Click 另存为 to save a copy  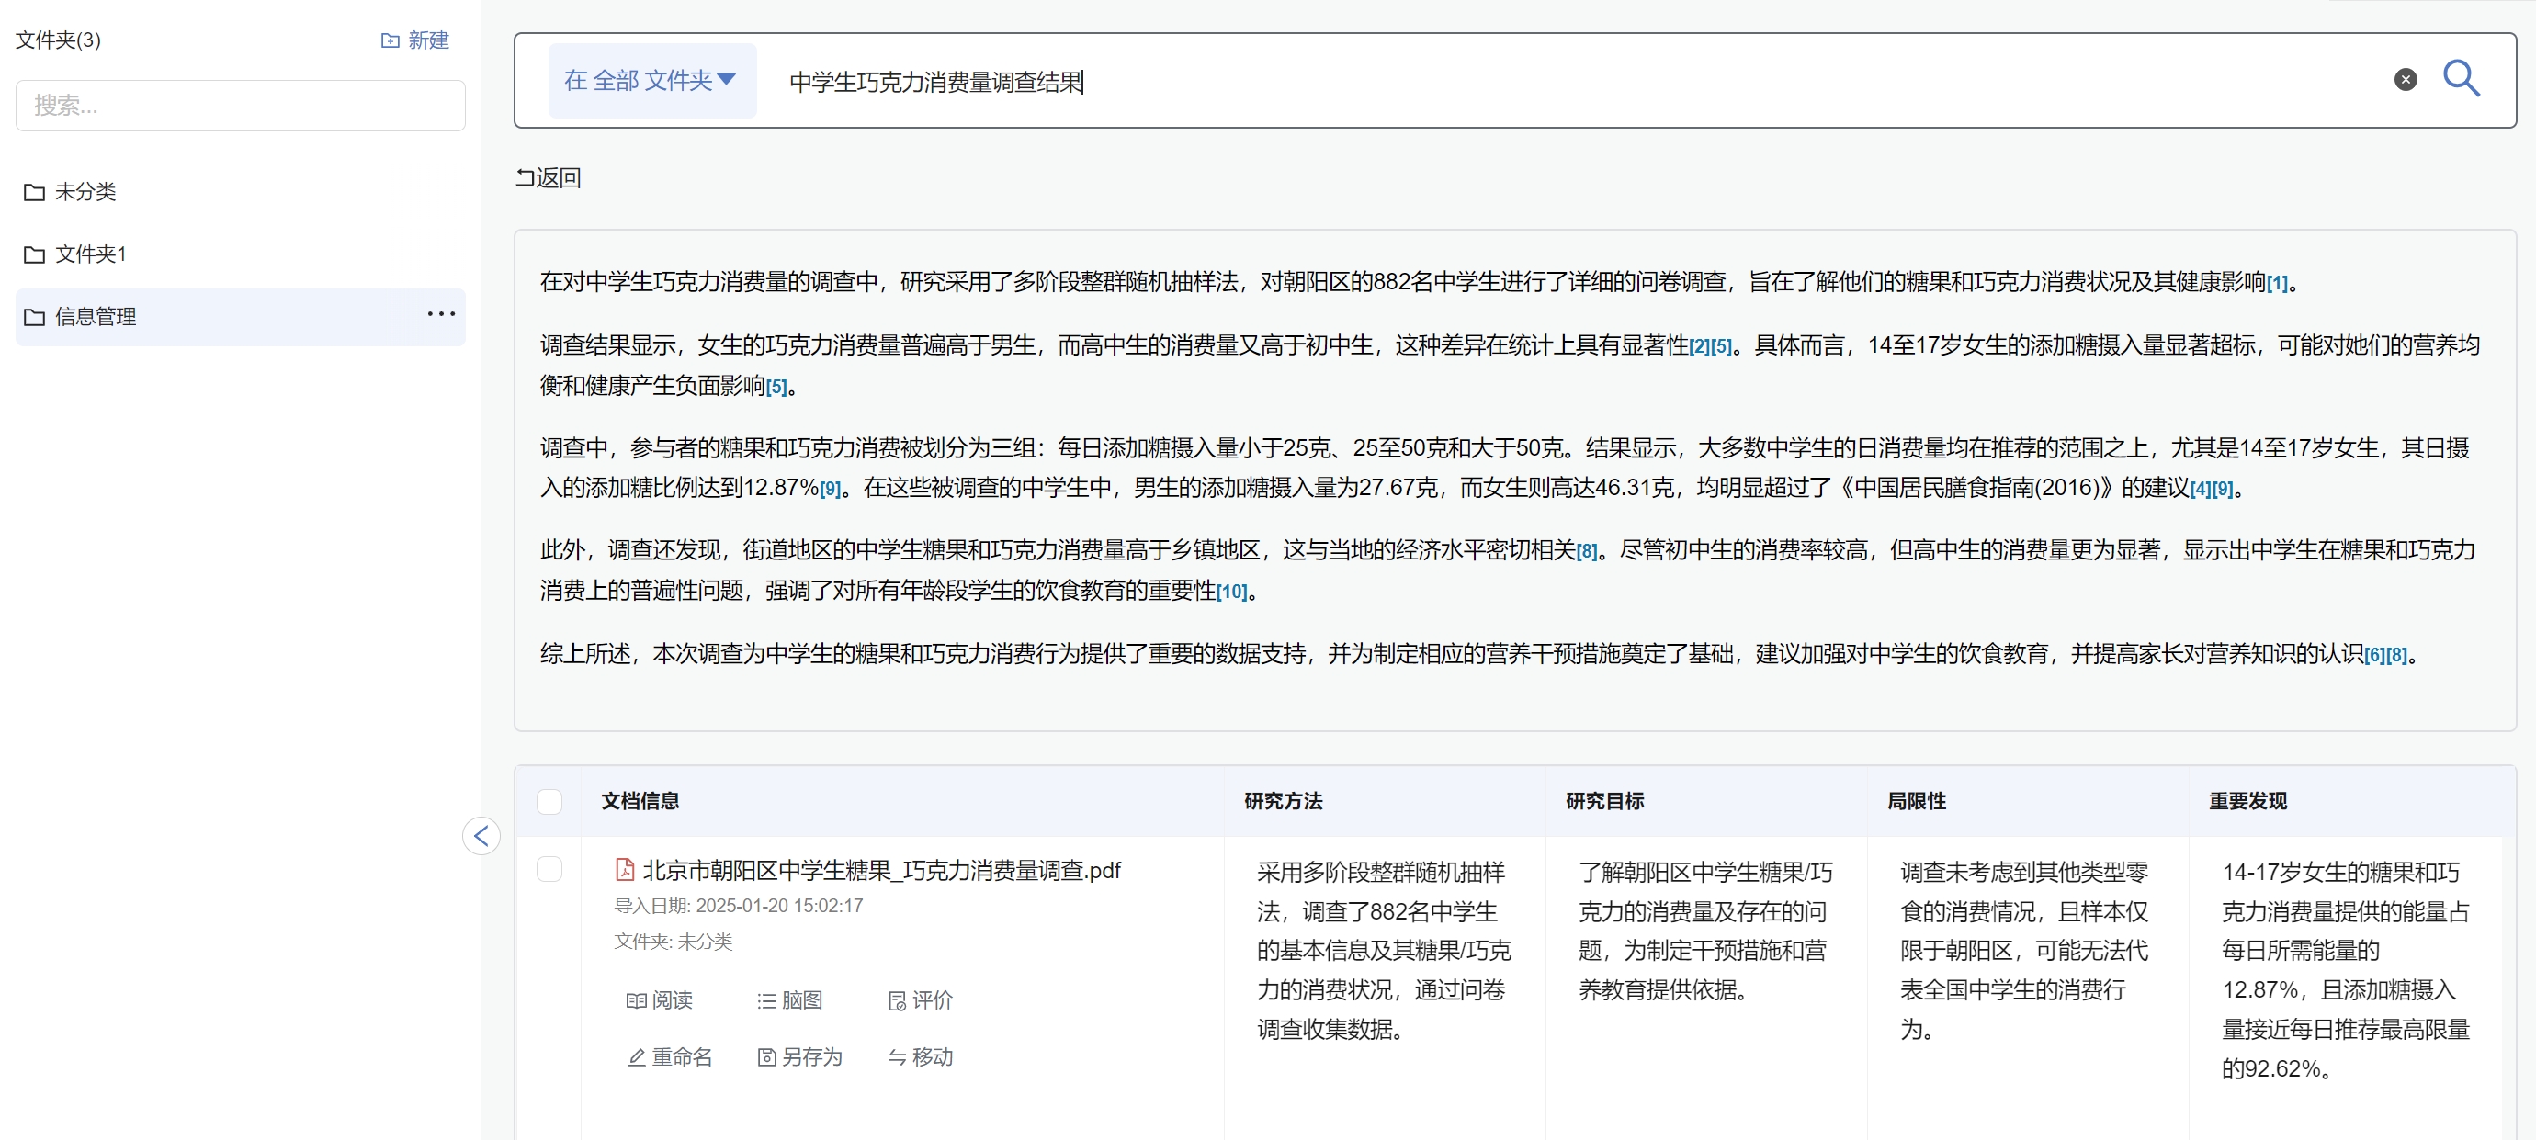pyautogui.click(x=799, y=1057)
